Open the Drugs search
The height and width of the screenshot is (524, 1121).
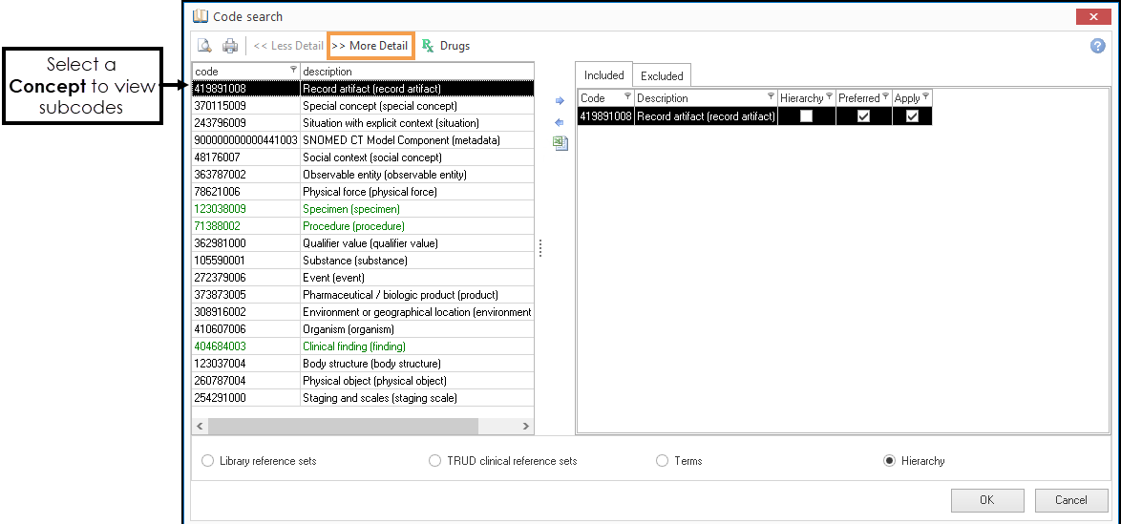click(x=446, y=46)
